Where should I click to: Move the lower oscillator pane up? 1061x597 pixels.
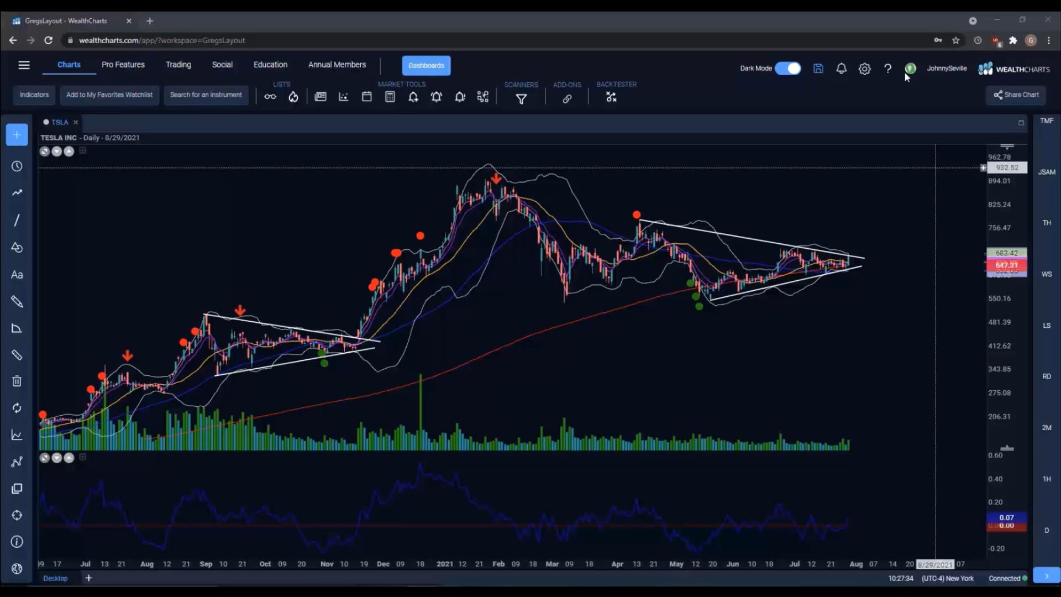click(69, 458)
